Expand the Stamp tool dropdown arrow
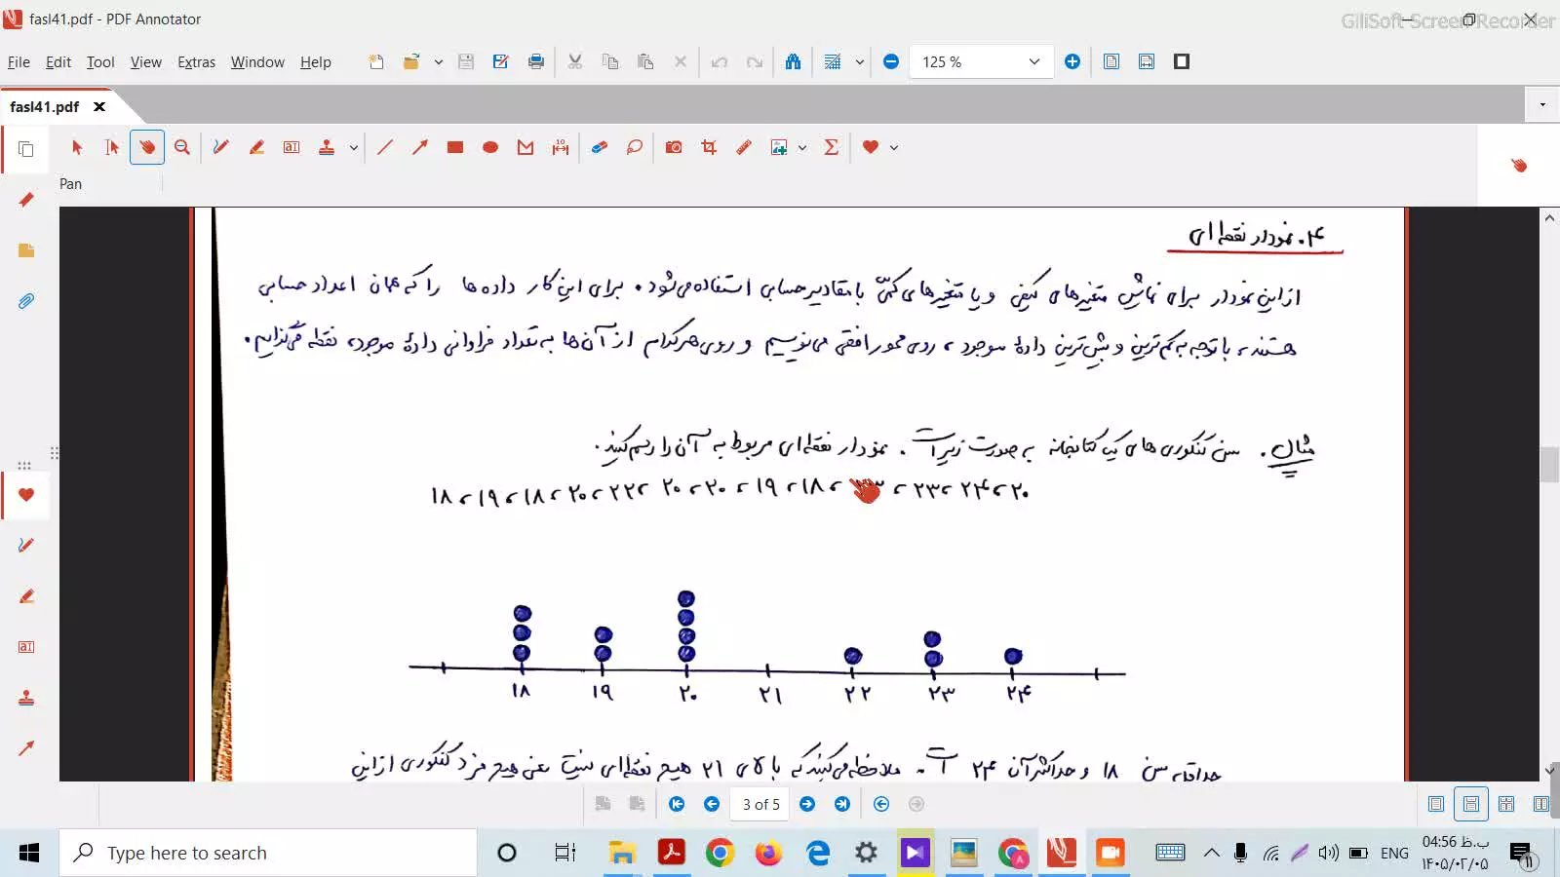Screen dimensions: 1560x877 (x=353, y=148)
